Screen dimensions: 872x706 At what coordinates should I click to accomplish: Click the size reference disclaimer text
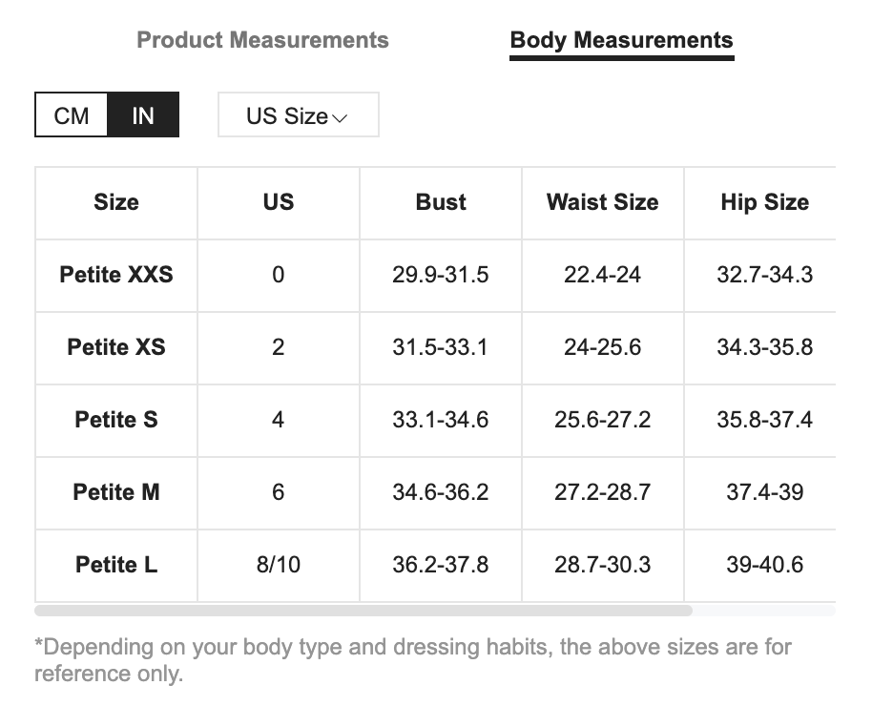pyautogui.click(x=412, y=660)
